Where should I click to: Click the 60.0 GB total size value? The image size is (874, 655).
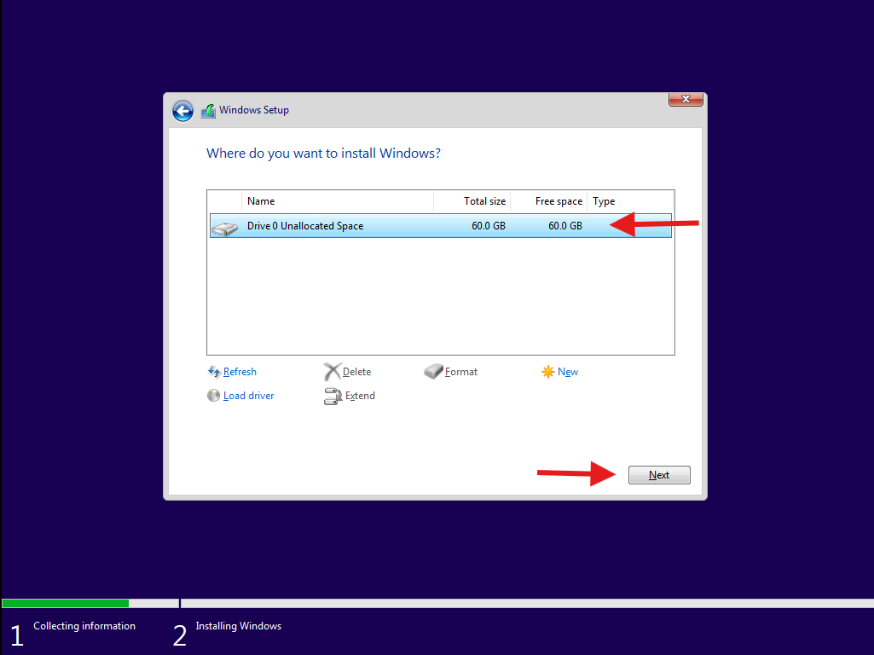coord(489,226)
